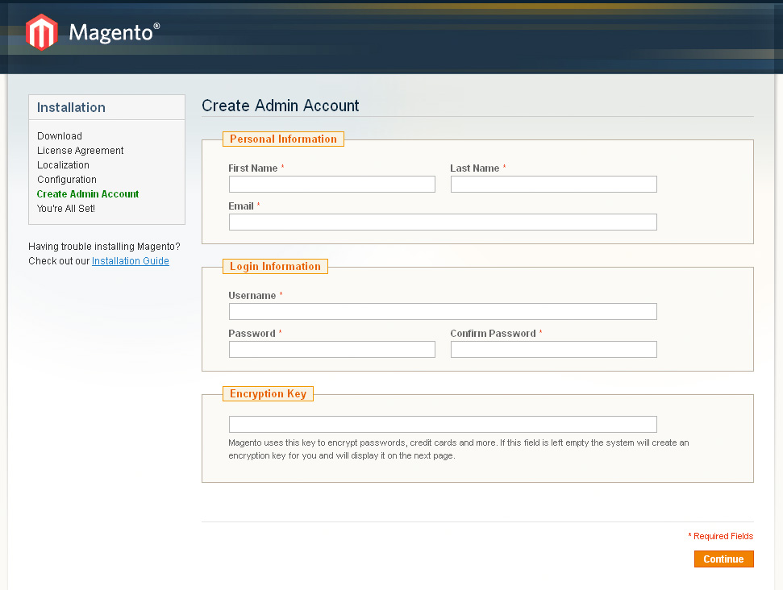Click the Personal Information section legend
783x590 pixels.
[x=283, y=139]
